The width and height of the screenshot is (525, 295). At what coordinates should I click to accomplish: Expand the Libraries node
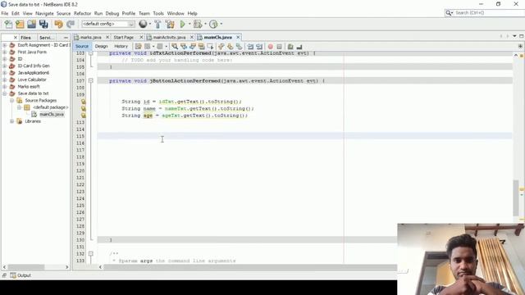pyautogui.click(x=12, y=121)
